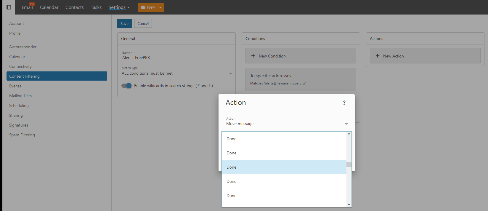Expand the Match Type dropdown

click(x=230, y=73)
